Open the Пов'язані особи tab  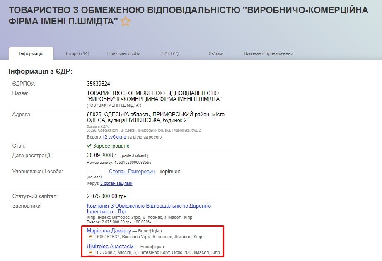tap(123, 53)
